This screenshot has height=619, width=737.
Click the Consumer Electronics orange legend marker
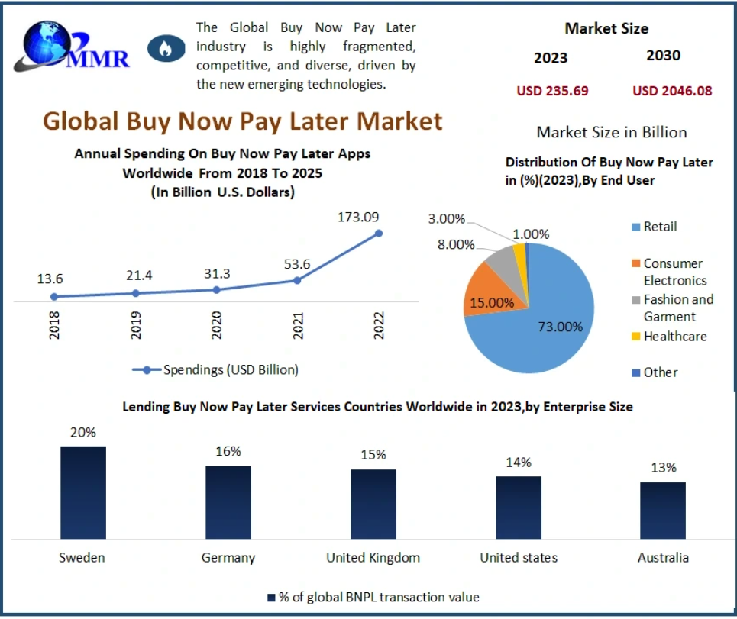coord(634,263)
